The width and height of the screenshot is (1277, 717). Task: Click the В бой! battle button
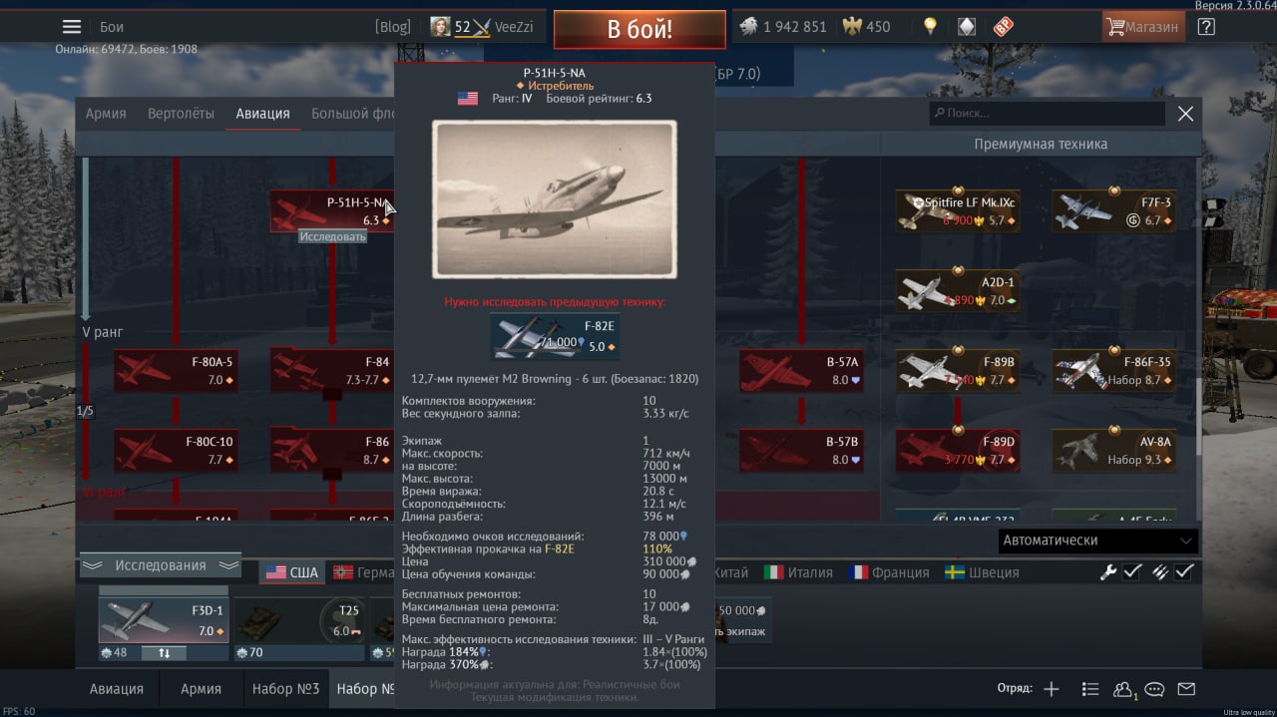point(639,29)
